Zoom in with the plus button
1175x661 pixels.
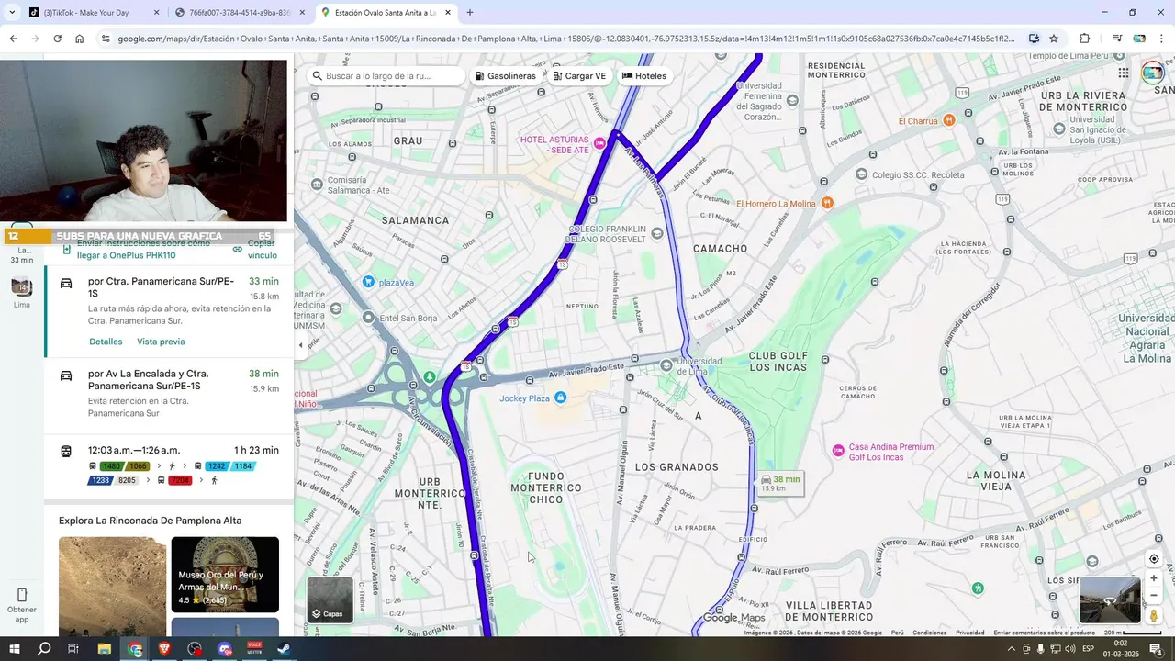click(x=1154, y=578)
